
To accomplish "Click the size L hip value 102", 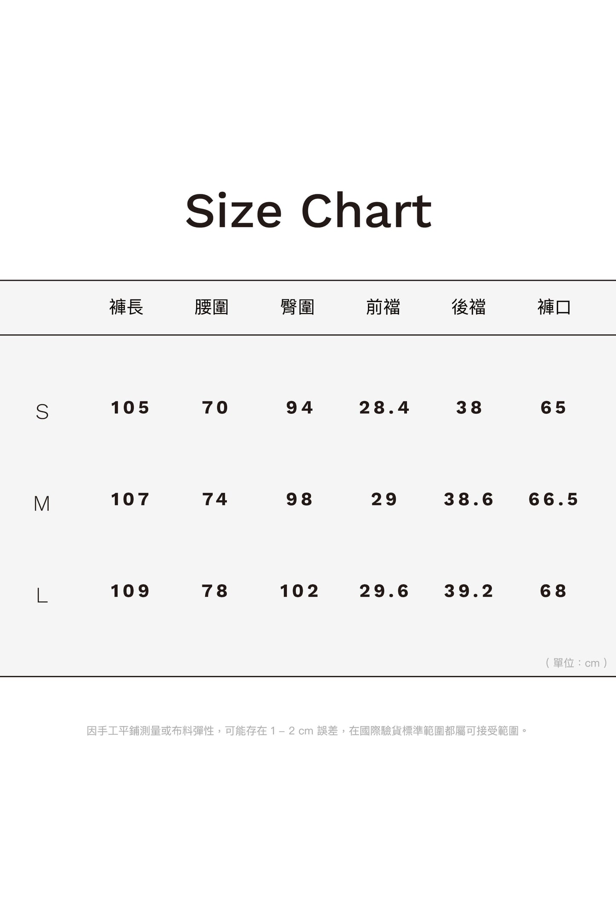I will pyautogui.click(x=299, y=591).
